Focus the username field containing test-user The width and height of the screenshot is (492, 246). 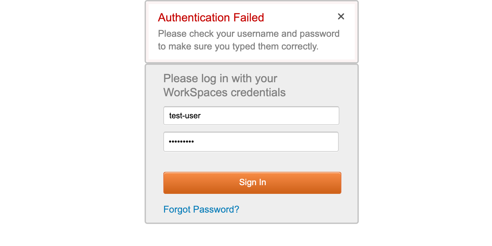click(x=251, y=116)
